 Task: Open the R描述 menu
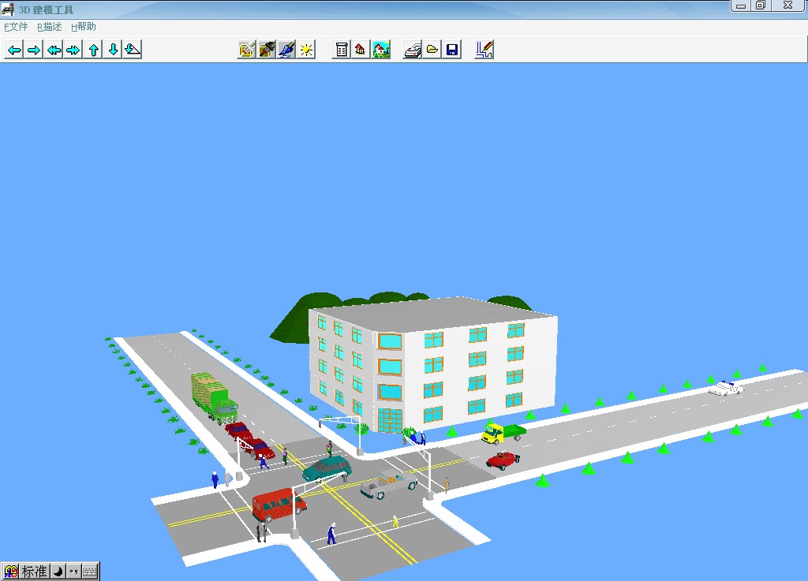(50, 27)
